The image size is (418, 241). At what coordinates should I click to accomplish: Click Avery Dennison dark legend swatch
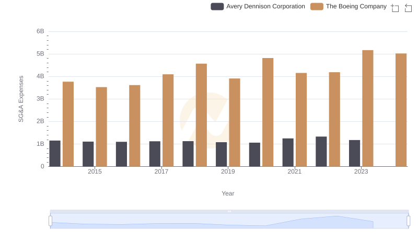[217, 6]
